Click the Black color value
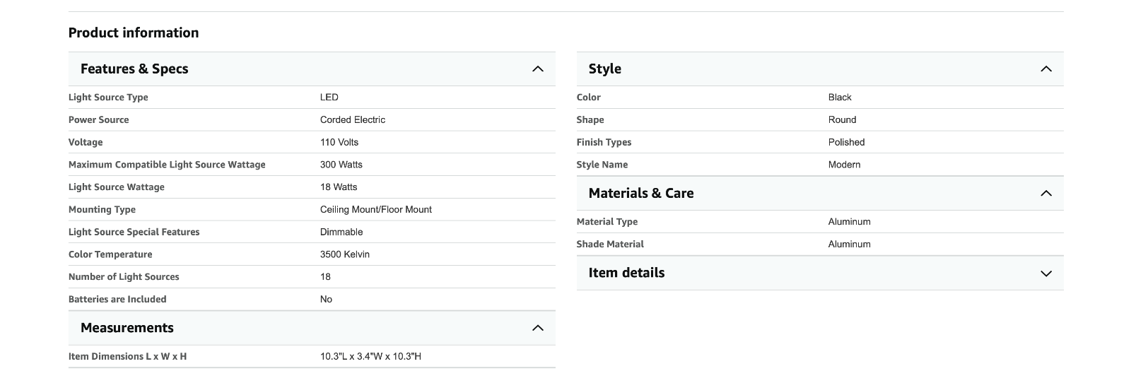This screenshot has width=1131, height=371. (839, 98)
